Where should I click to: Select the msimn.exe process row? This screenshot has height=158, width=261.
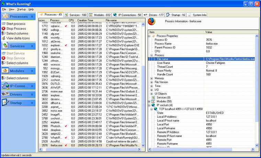[x=90, y=91]
